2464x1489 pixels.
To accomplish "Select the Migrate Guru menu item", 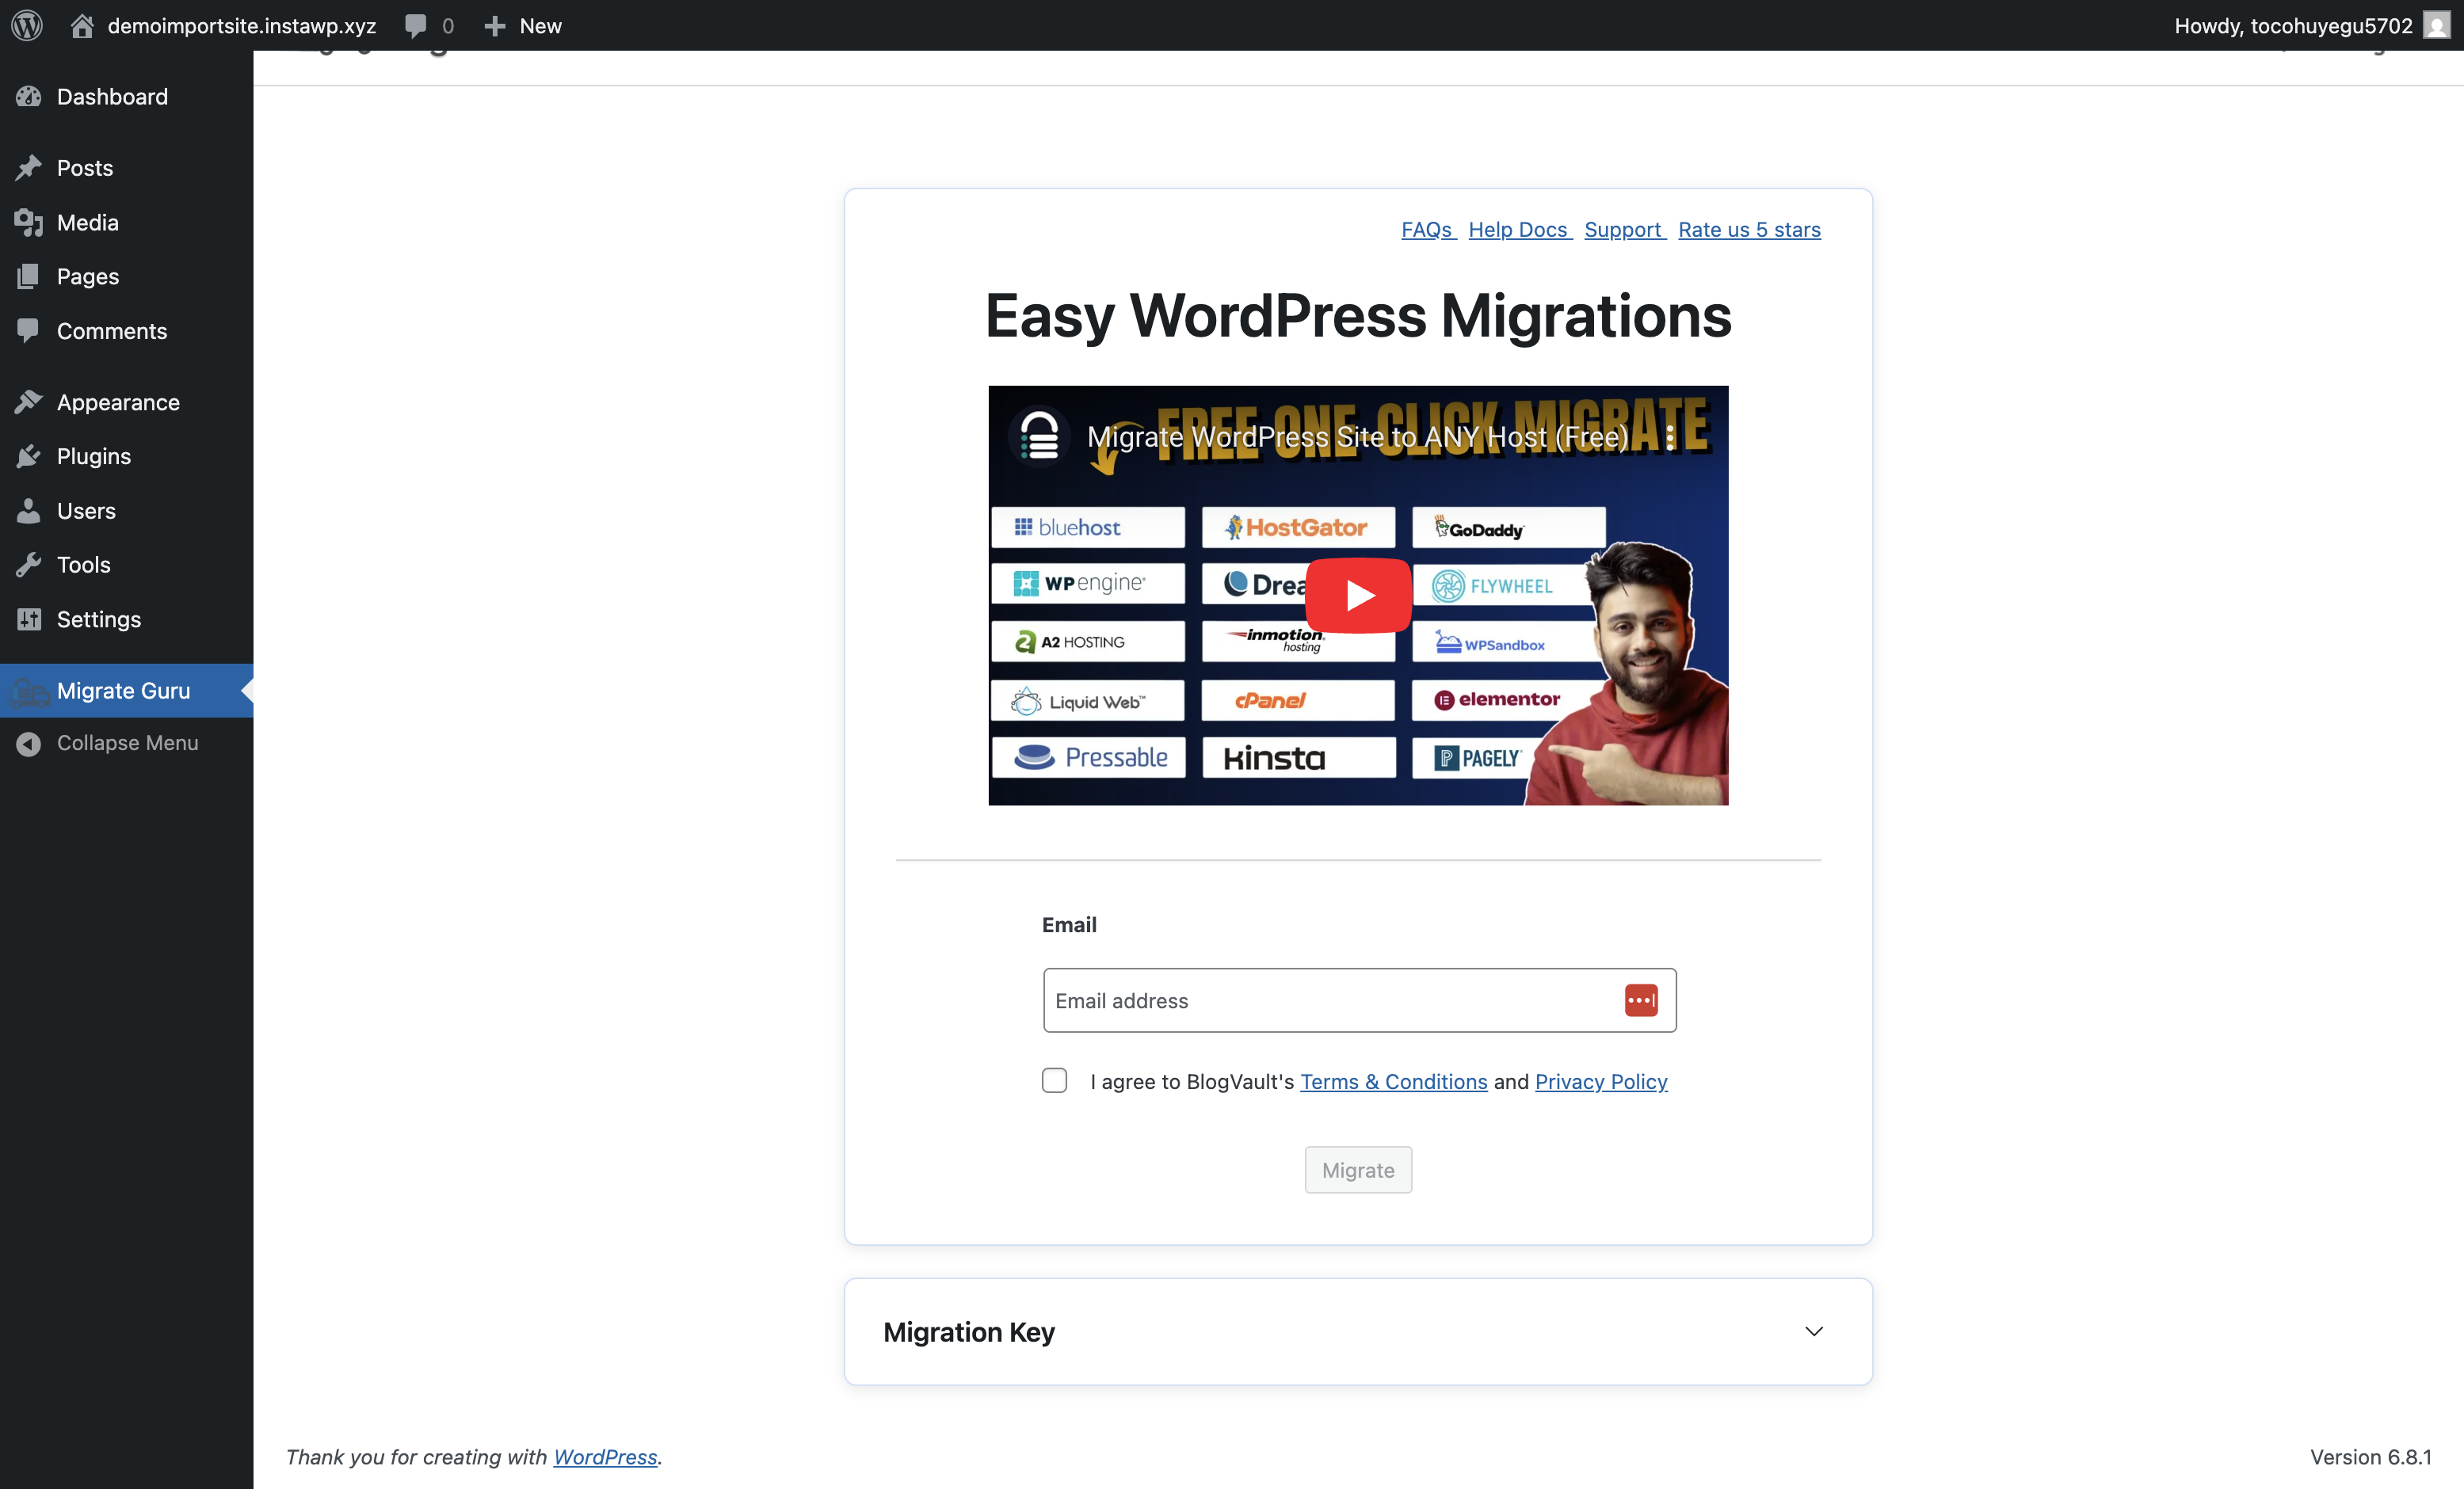I will (x=127, y=691).
